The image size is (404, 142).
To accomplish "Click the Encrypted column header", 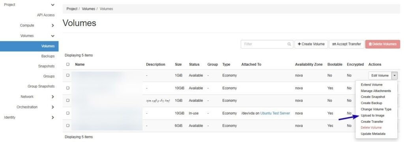I will [x=355, y=64].
